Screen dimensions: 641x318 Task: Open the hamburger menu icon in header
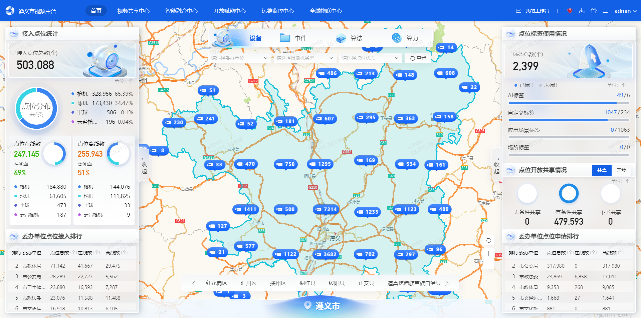[x=605, y=11]
